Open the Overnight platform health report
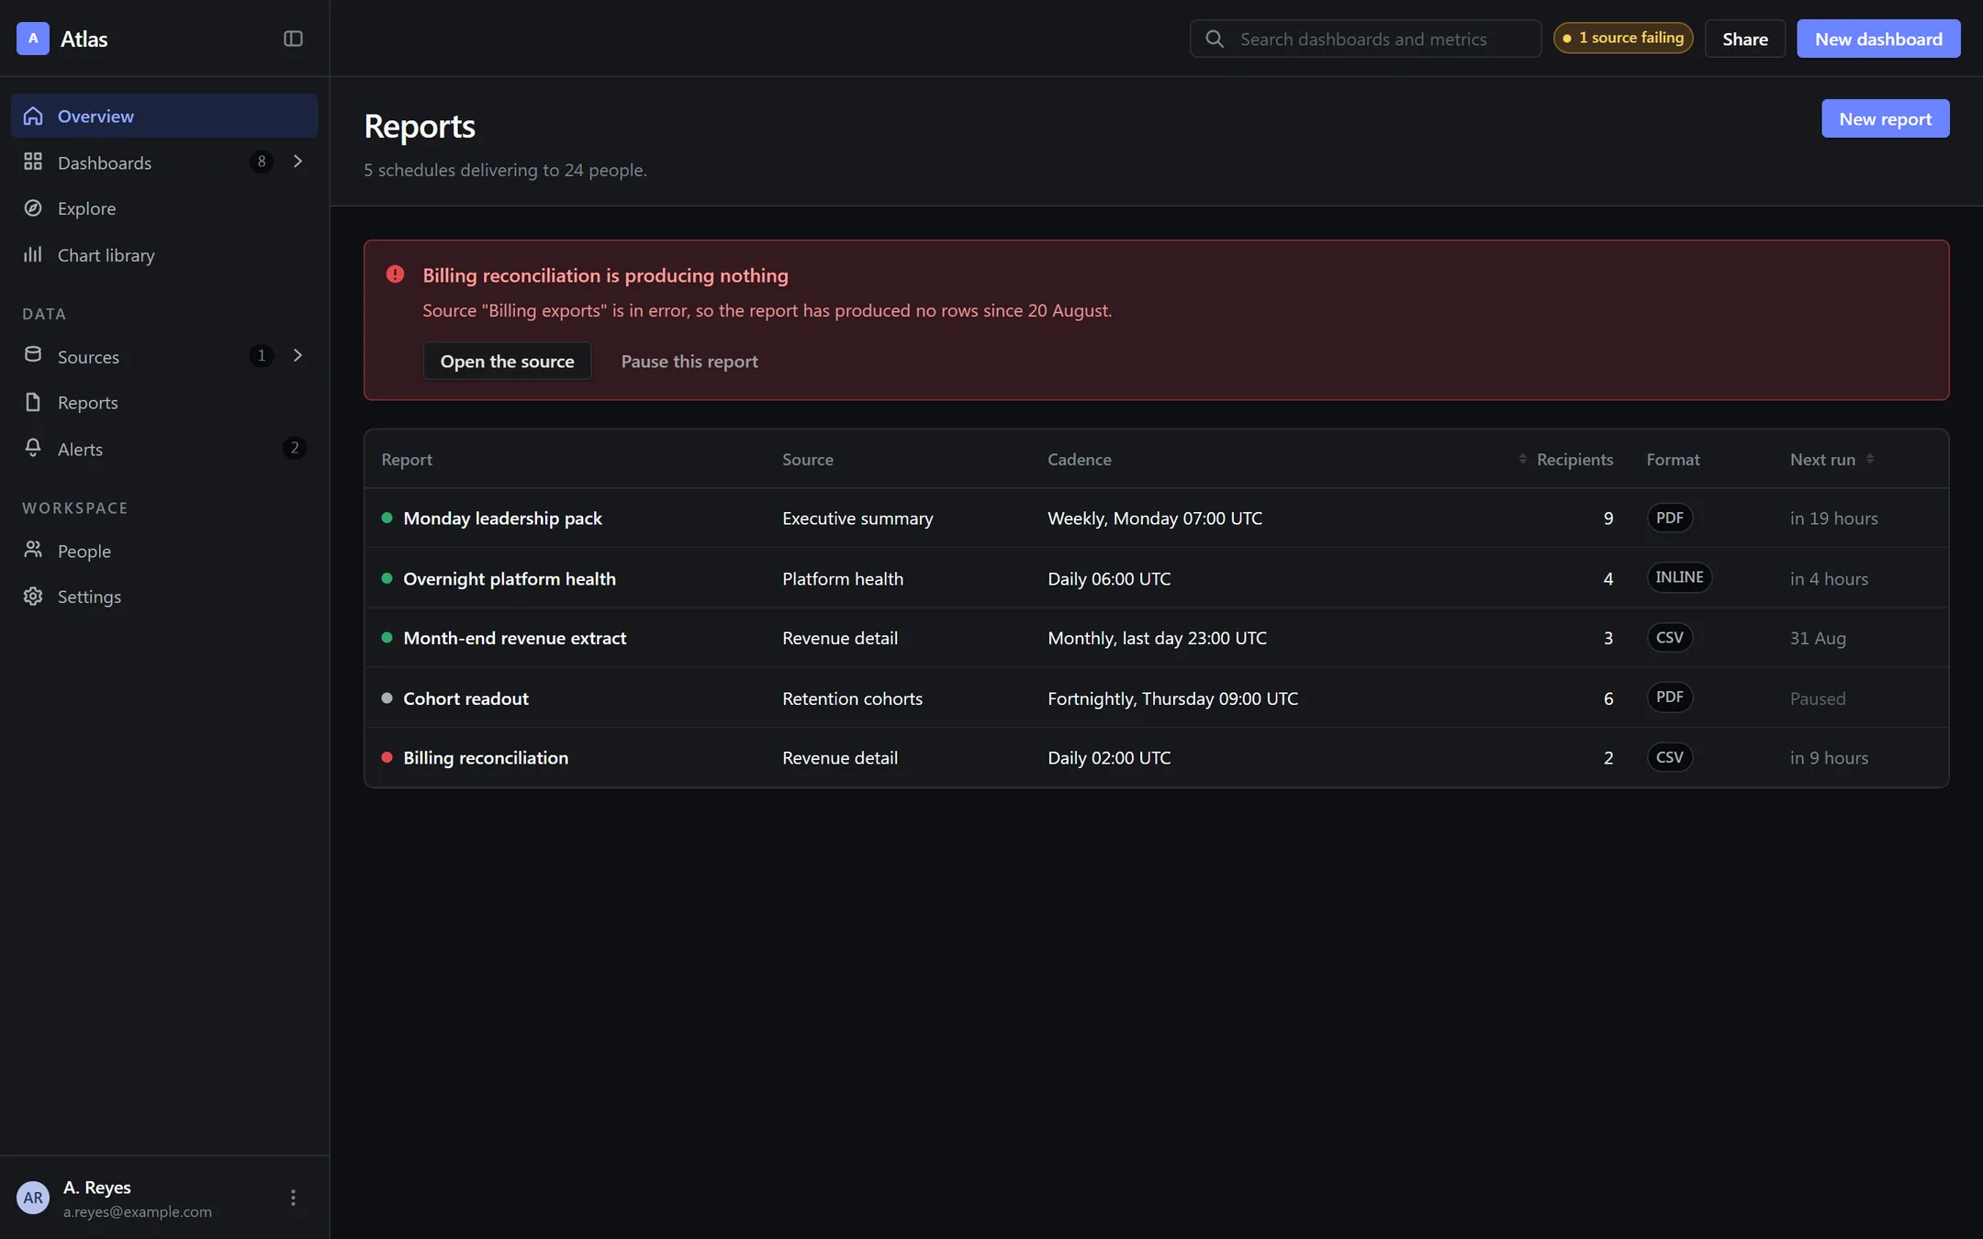The image size is (1983, 1239). 510,578
